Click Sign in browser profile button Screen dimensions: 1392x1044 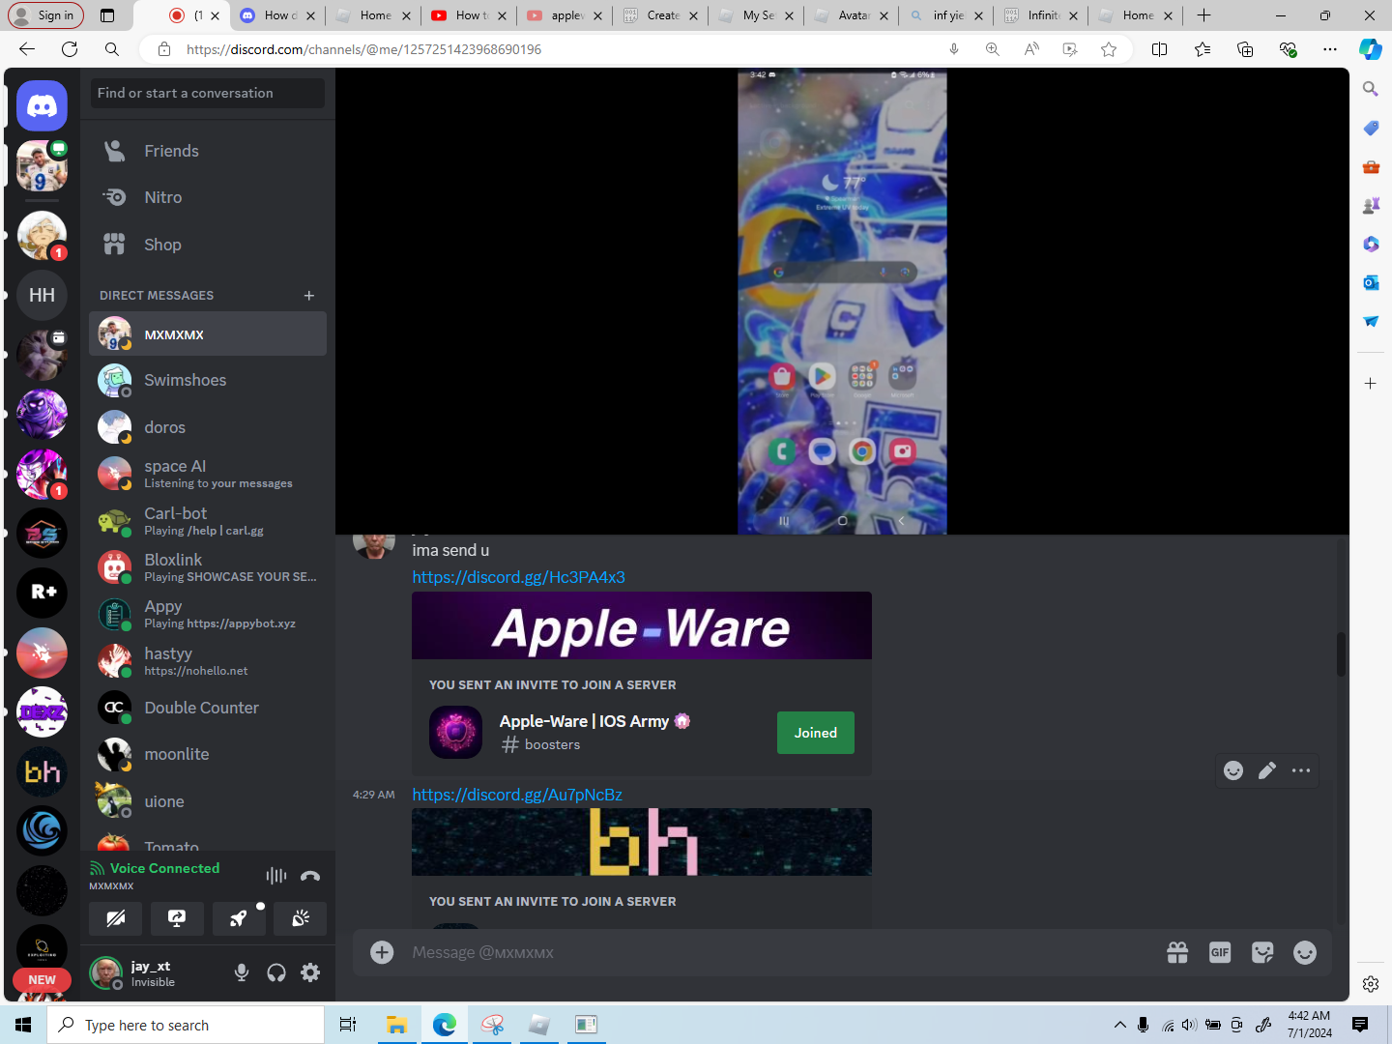[45, 15]
